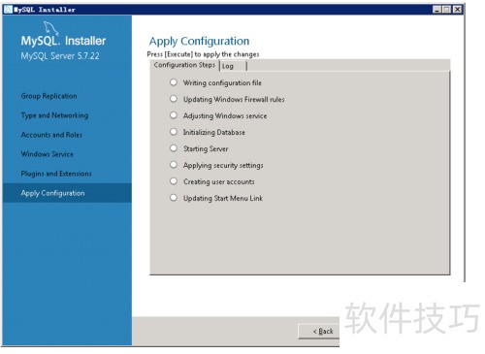Open the Log tab
The height and width of the screenshot is (354, 485).
point(233,66)
